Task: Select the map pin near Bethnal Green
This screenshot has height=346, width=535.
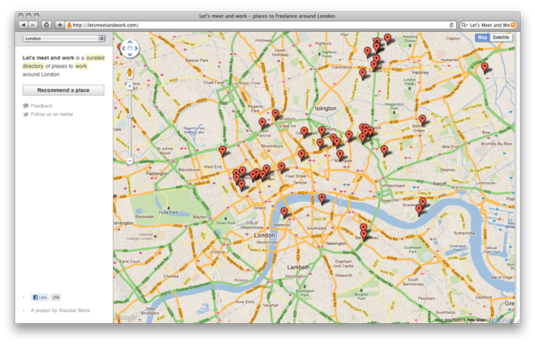Action: tap(423, 121)
